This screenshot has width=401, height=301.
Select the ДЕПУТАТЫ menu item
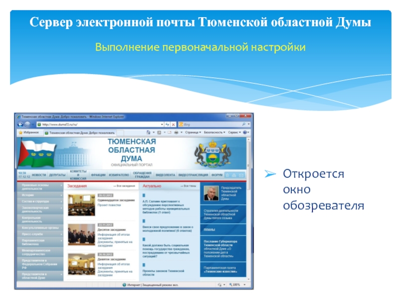pos(57,175)
